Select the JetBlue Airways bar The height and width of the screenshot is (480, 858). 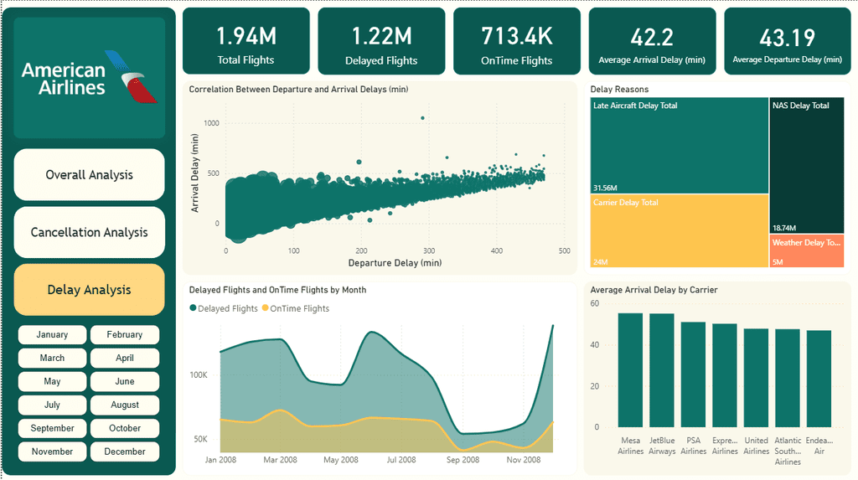point(662,370)
